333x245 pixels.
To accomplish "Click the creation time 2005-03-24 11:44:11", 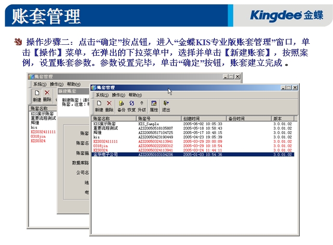I will (202, 150).
